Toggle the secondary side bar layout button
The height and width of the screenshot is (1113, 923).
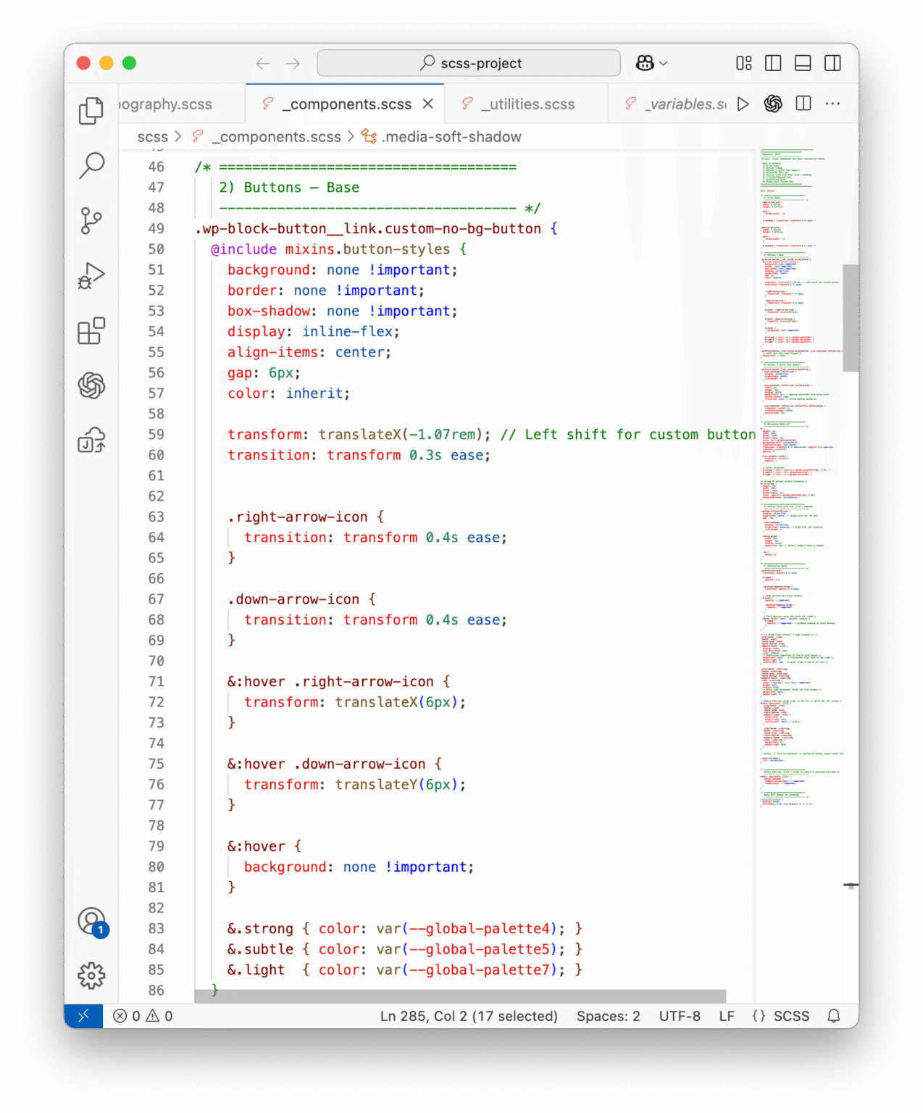point(832,63)
